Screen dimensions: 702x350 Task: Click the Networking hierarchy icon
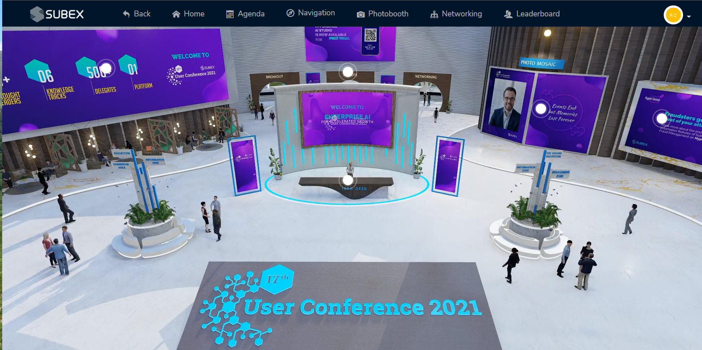[434, 14]
